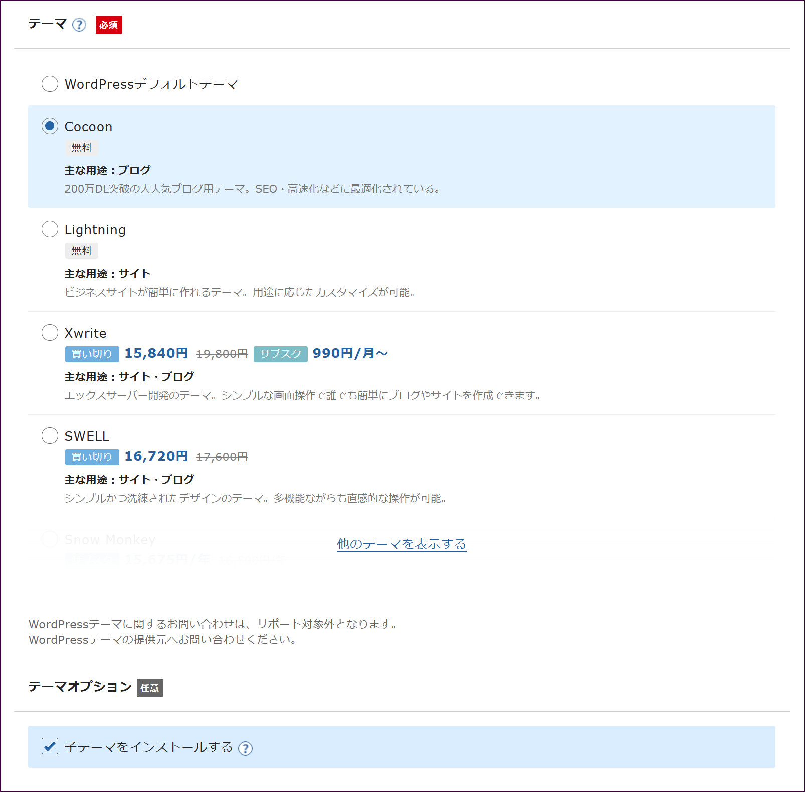Click the SWELL price 16,720円
This screenshot has height=792, width=805.
(x=156, y=456)
